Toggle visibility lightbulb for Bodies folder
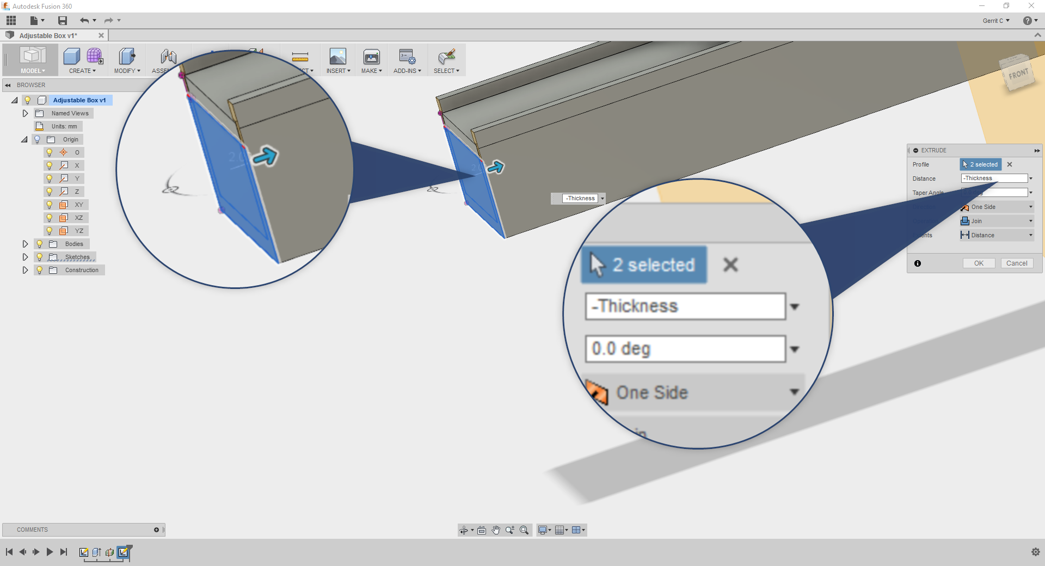 (x=40, y=244)
